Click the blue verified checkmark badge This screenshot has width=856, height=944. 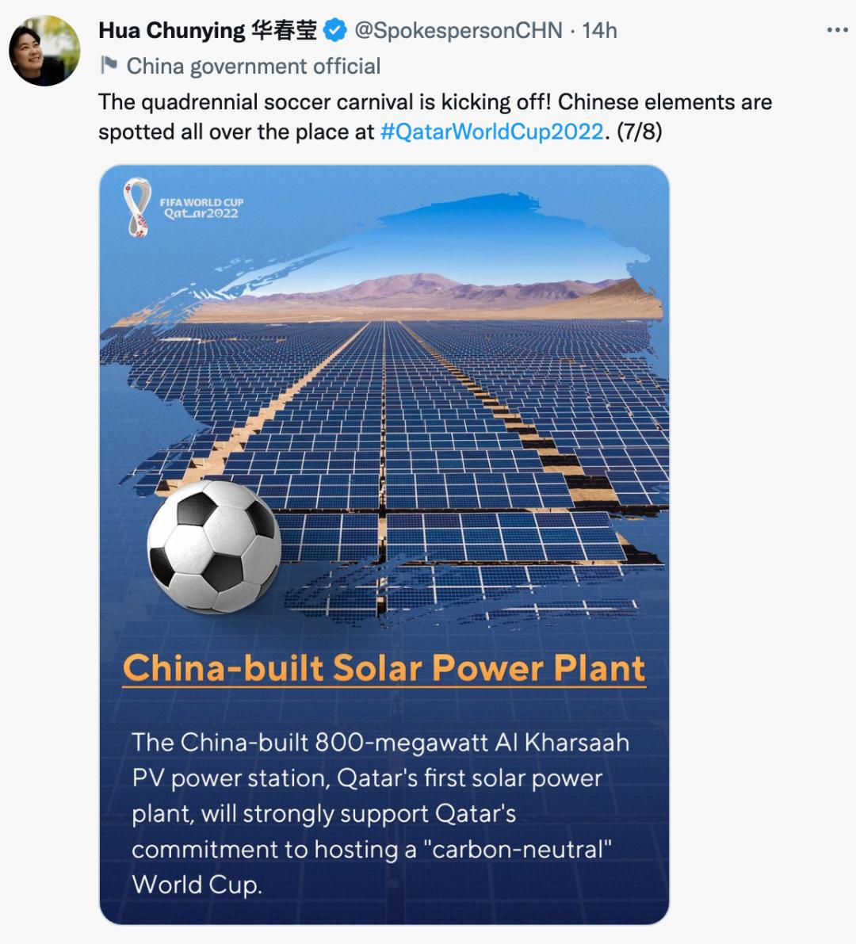coord(336,29)
